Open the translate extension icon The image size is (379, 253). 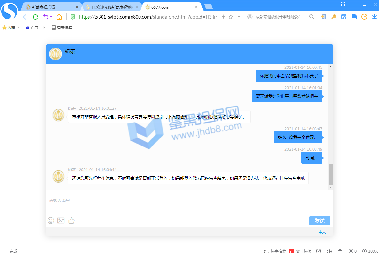[x=344, y=17]
